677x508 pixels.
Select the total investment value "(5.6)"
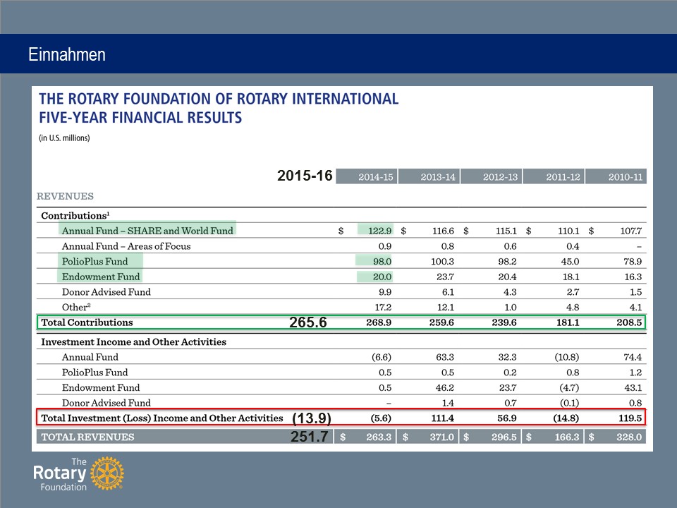[x=381, y=418]
